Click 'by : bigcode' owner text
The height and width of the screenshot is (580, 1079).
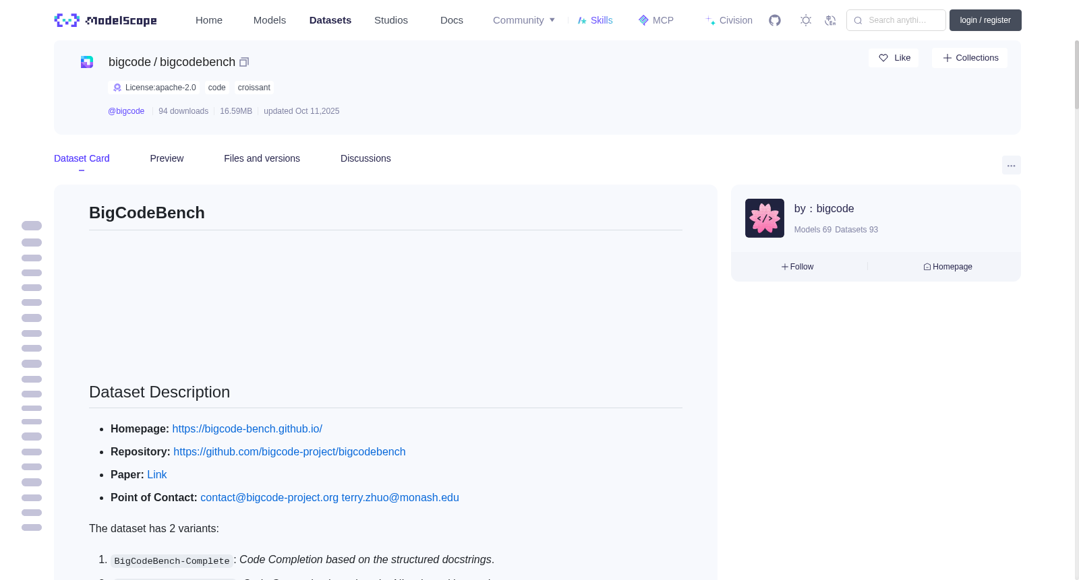(824, 209)
